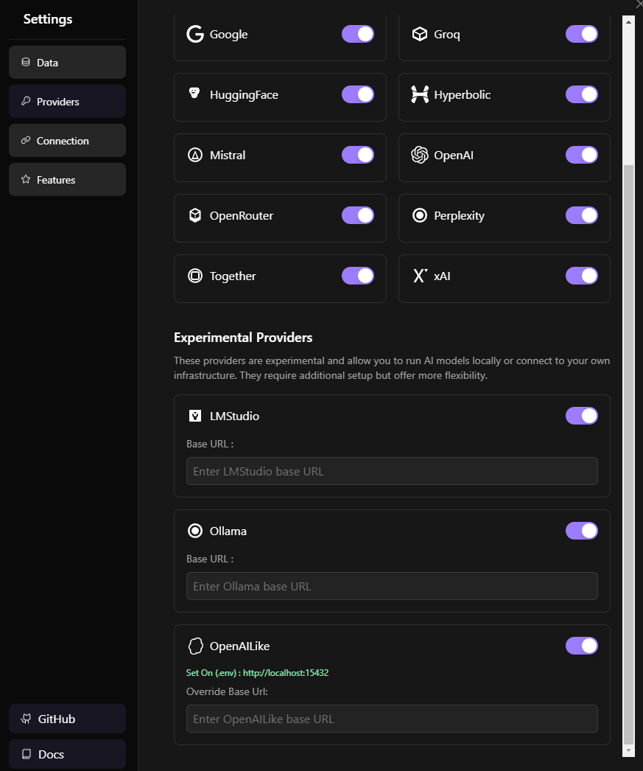The width and height of the screenshot is (643, 771).
Task: Switch off the OpenAILike toggle
Action: coord(582,646)
